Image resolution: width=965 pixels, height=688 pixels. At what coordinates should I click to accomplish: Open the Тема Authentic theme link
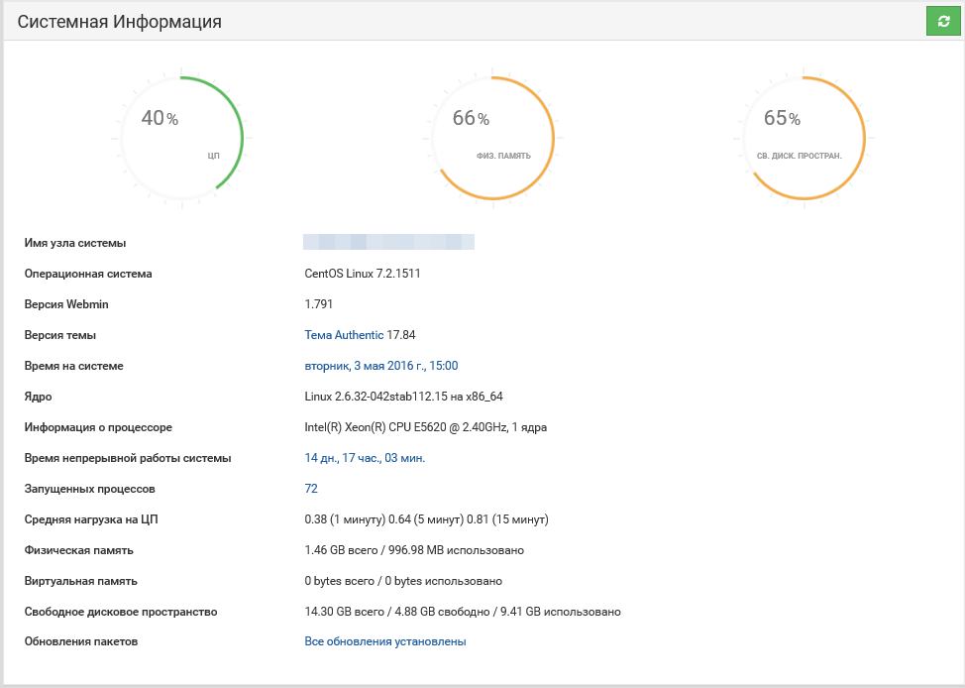click(344, 335)
